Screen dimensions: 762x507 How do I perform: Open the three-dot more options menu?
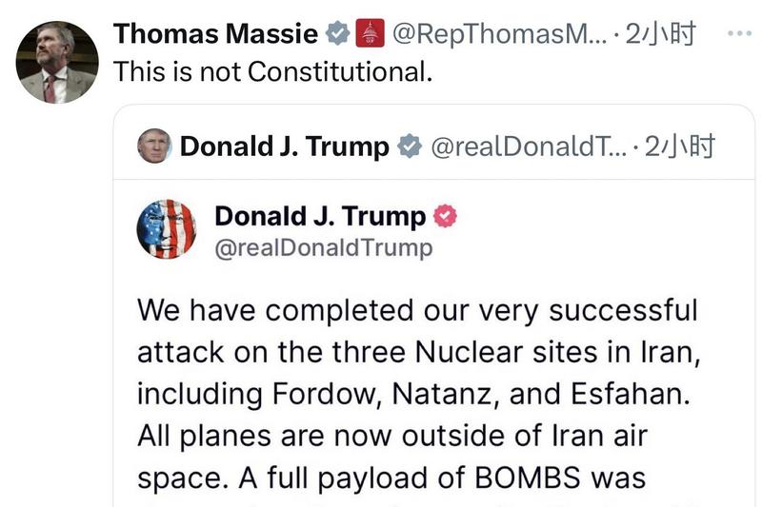[x=739, y=34]
